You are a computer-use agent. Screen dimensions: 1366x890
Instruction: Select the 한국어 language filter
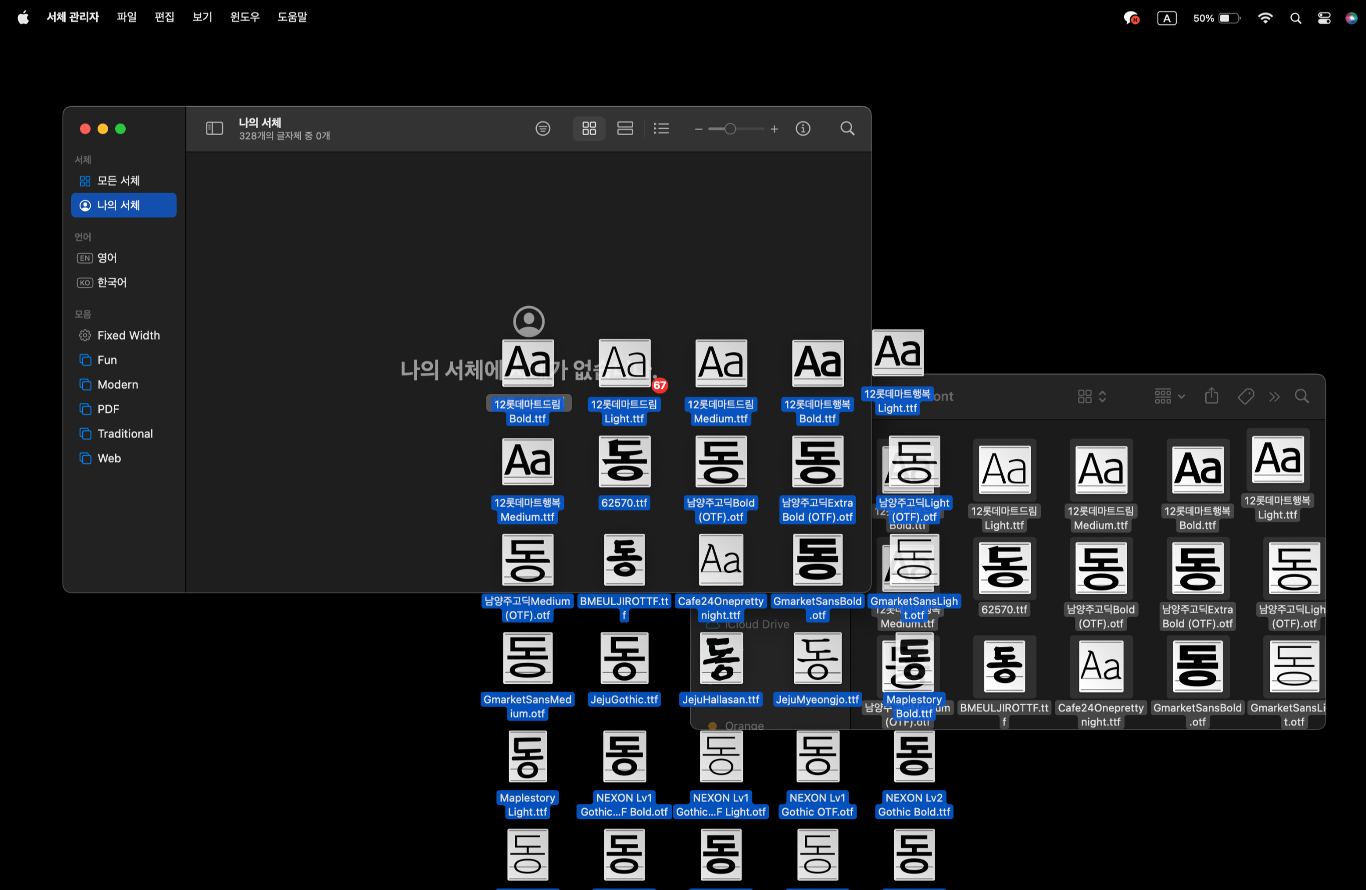pos(123,283)
